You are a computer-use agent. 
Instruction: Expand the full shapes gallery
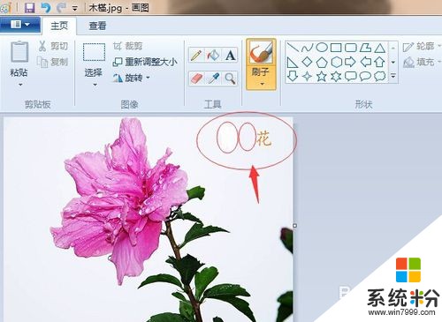(393, 76)
